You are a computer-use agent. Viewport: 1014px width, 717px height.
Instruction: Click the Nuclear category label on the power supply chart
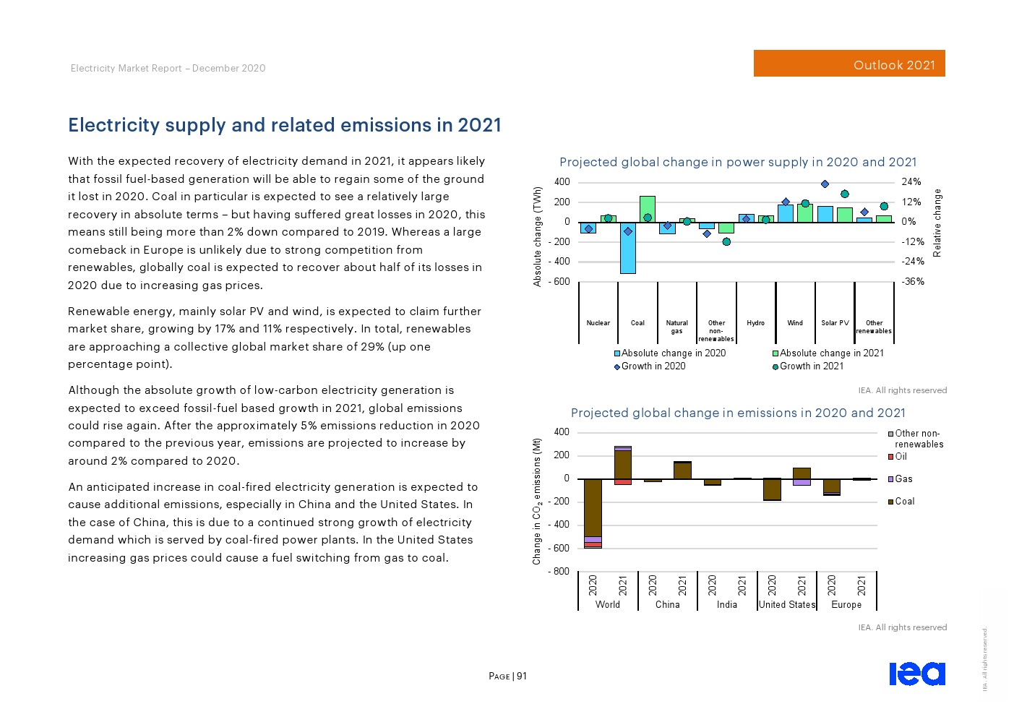pyautogui.click(x=598, y=323)
